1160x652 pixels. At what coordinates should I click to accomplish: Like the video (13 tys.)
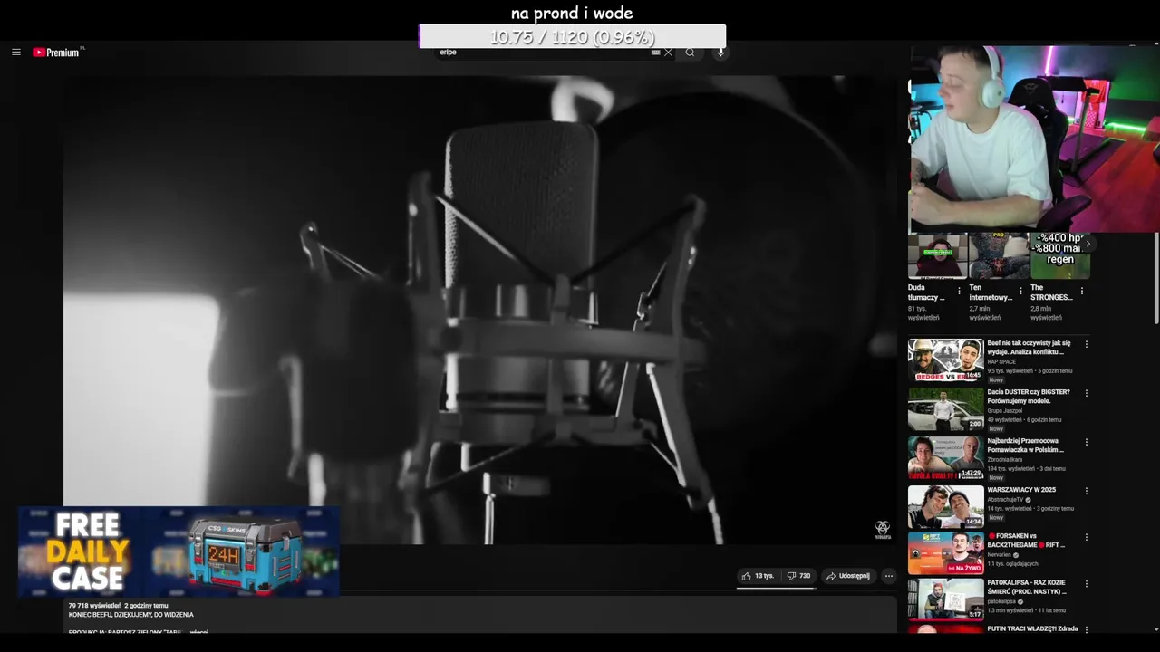(x=758, y=576)
